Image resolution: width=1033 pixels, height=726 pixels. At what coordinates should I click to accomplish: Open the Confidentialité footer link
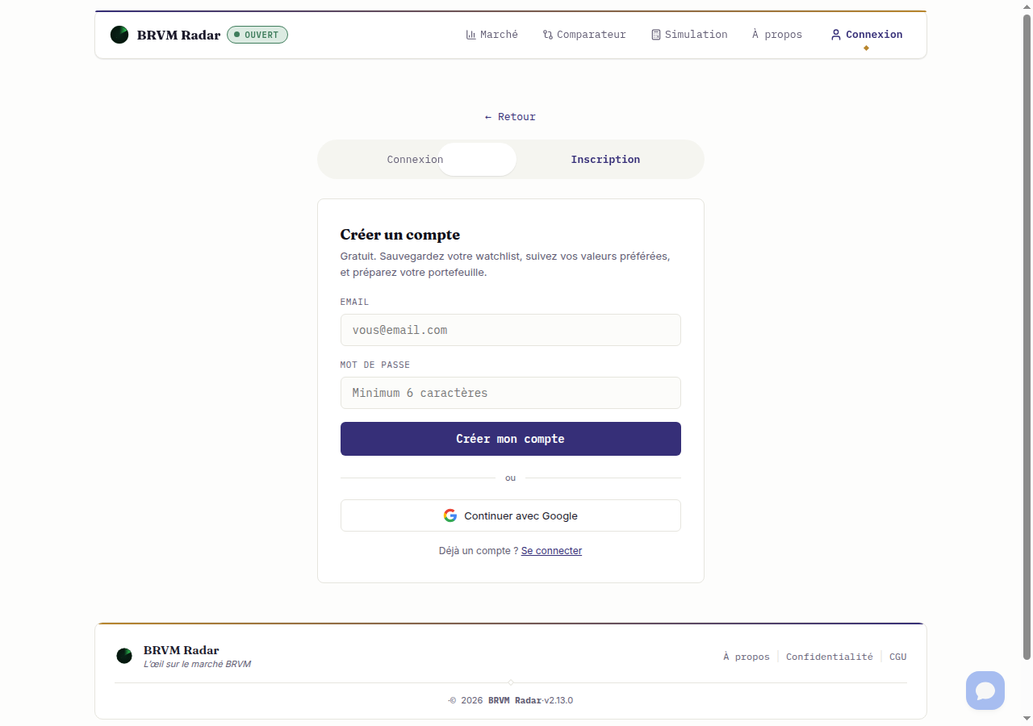point(830,657)
